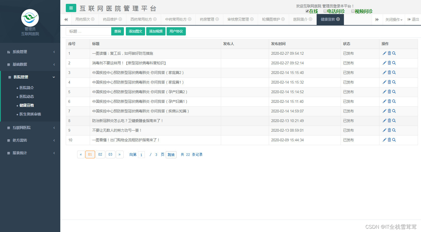Expand the 互联网医院 sidebar menu

coord(30,128)
